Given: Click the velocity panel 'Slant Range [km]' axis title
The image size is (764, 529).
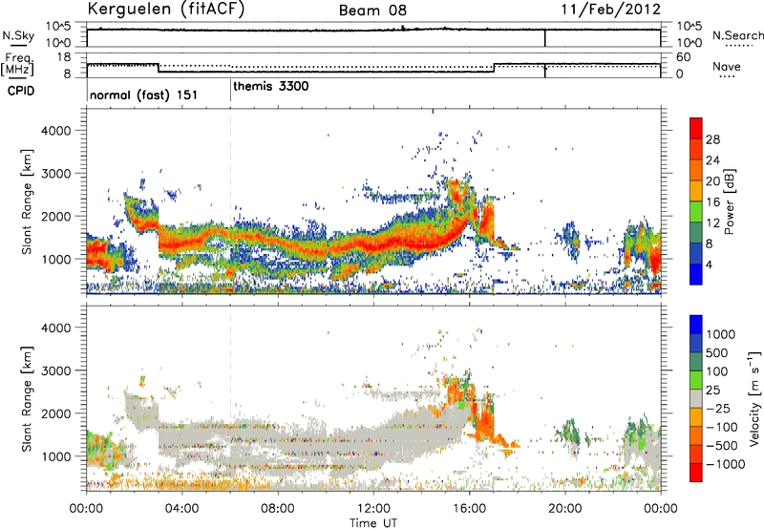Looking at the screenshot, I should 28,399.
